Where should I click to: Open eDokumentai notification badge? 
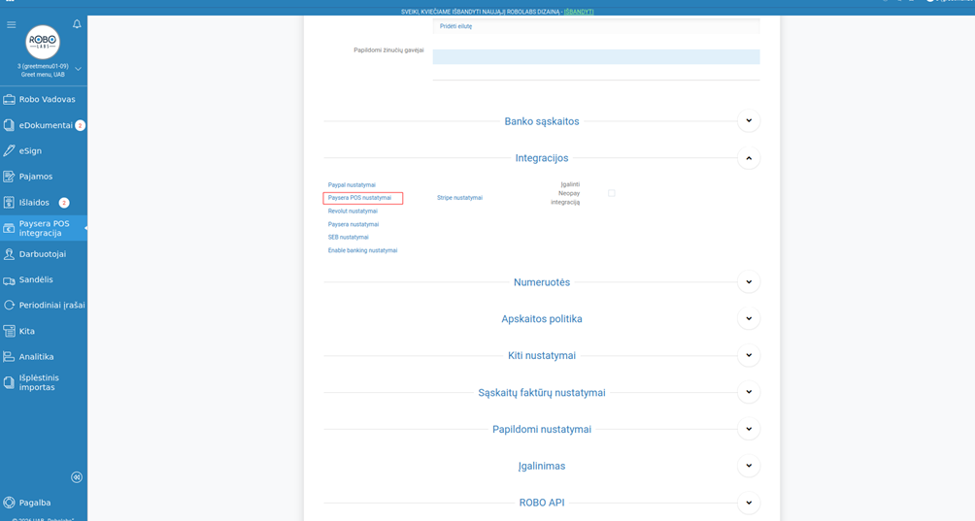click(80, 125)
